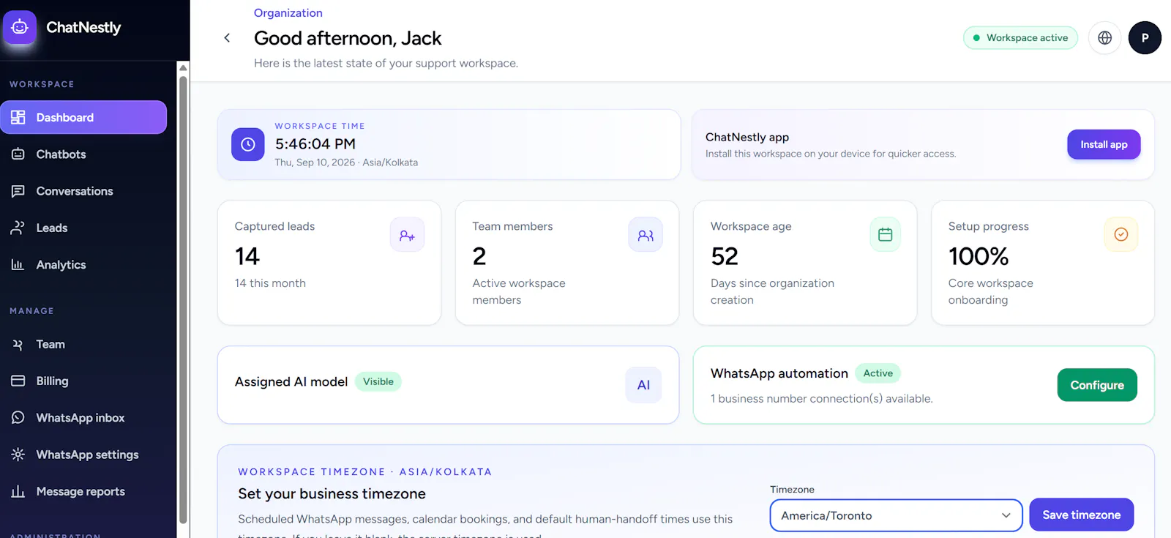
Task: Click the ChatNestly robot logo icon
Action: point(20,27)
